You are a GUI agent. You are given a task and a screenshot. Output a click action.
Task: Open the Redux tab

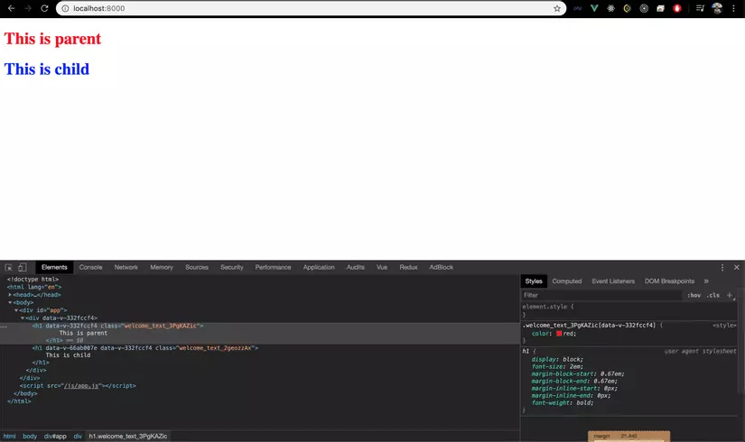(x=408, y=267)
